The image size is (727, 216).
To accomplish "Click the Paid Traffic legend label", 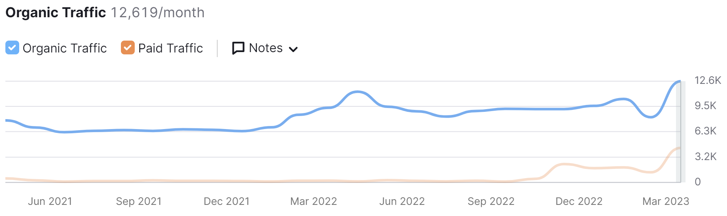I will pos(170,48).
